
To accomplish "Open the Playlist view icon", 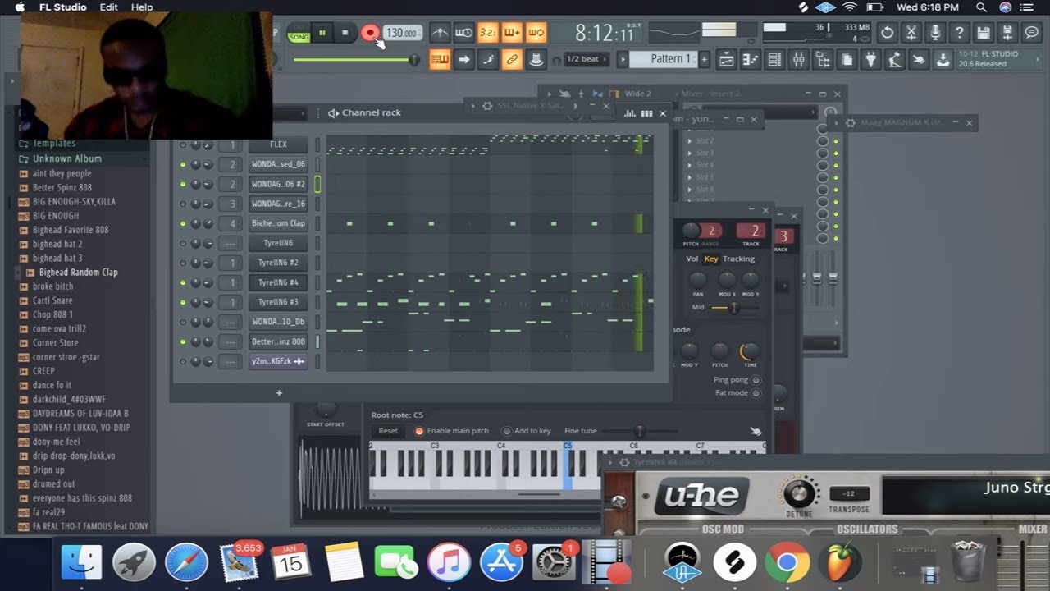I will tap(726, 59).
